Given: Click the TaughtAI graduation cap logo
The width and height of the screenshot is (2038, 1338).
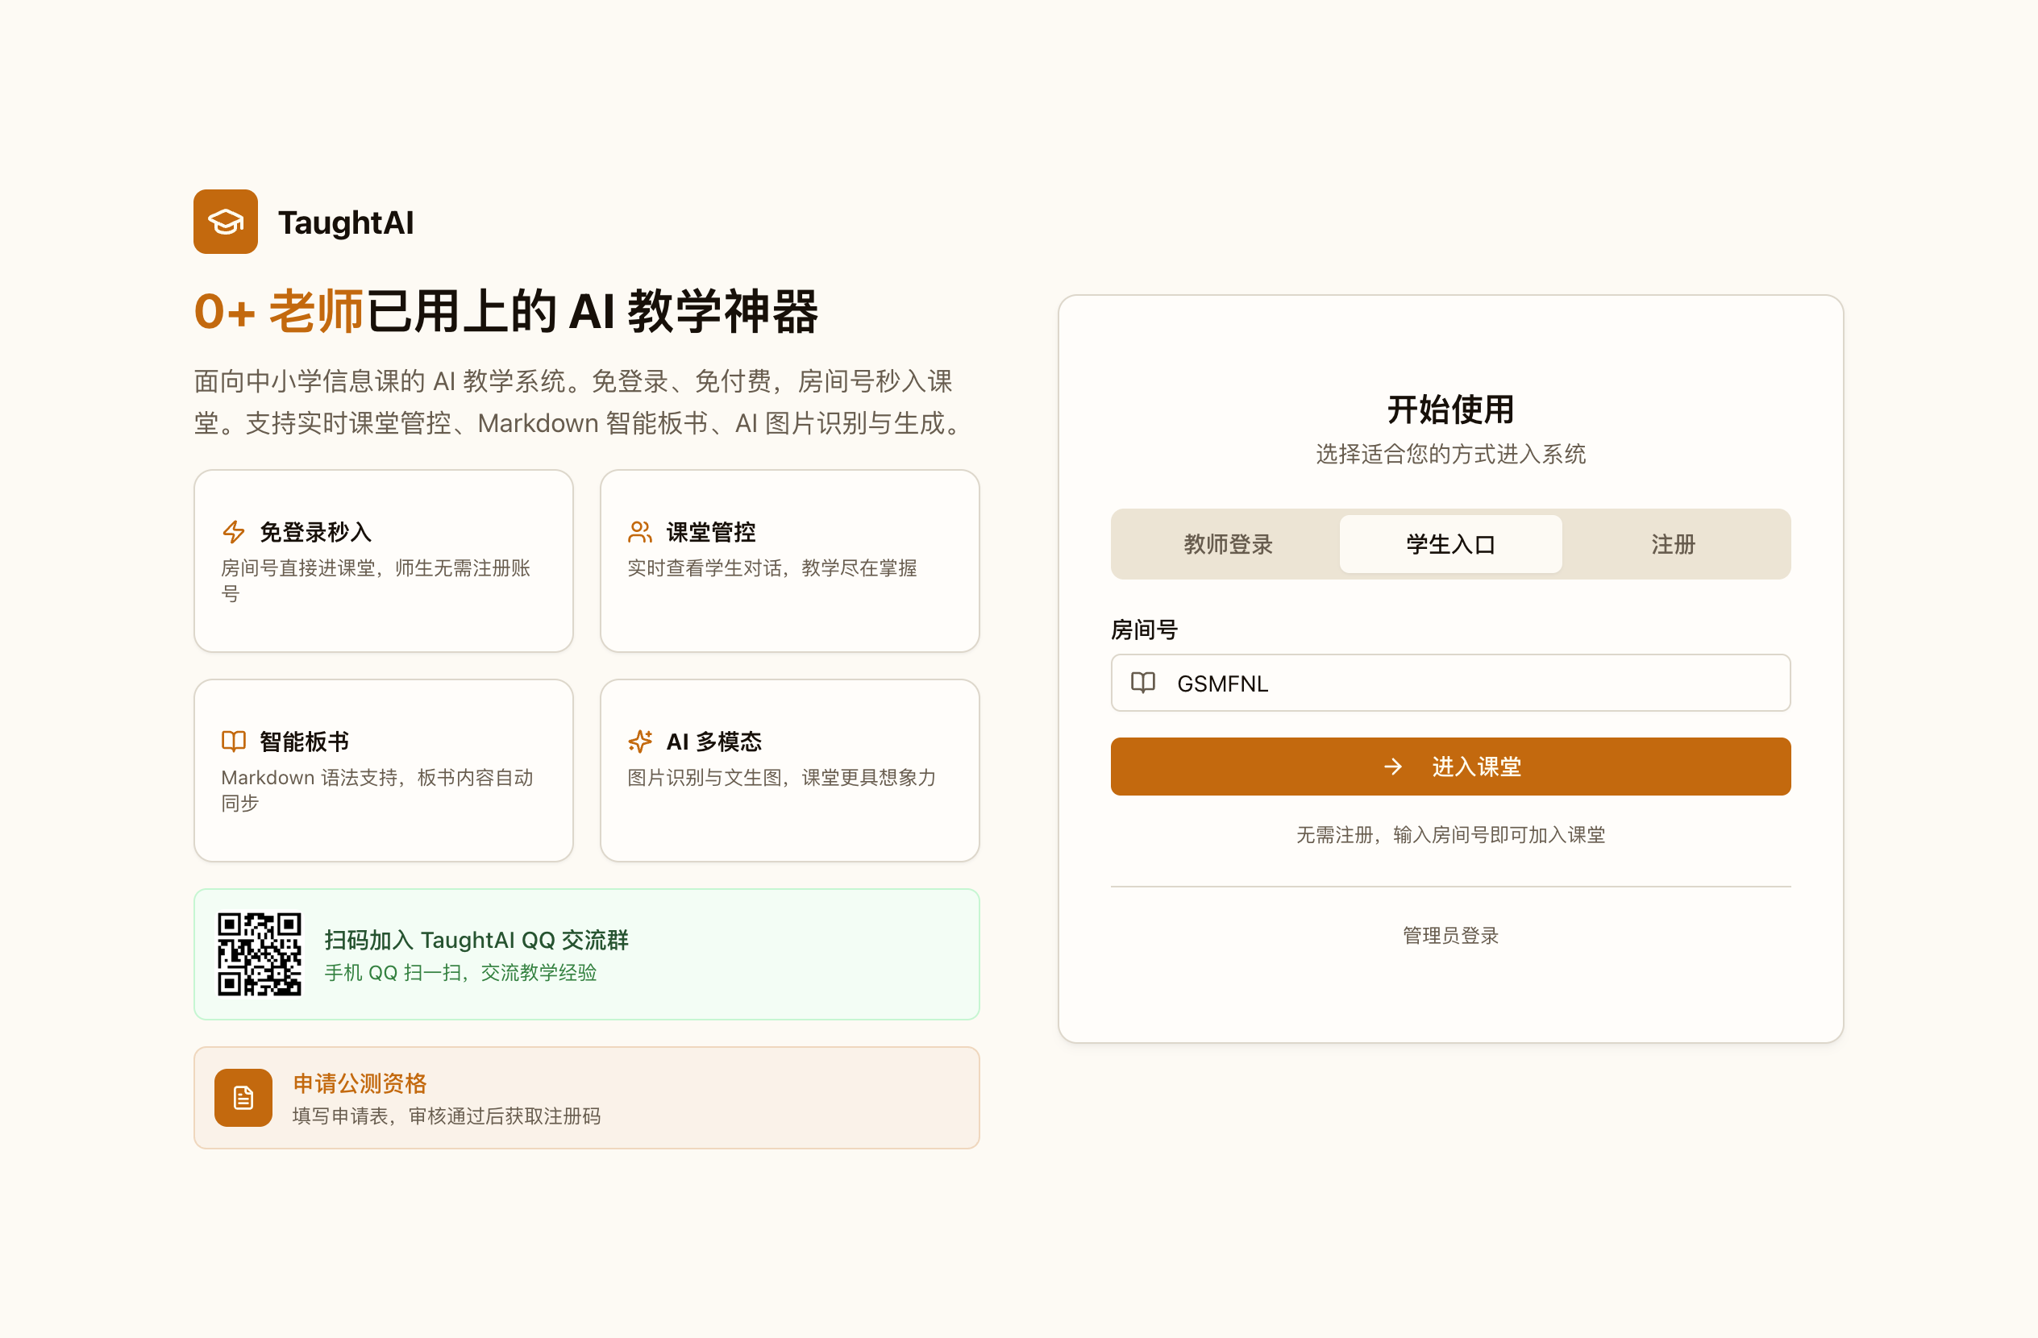Looking at the screenshot, I should click(225, 222).
